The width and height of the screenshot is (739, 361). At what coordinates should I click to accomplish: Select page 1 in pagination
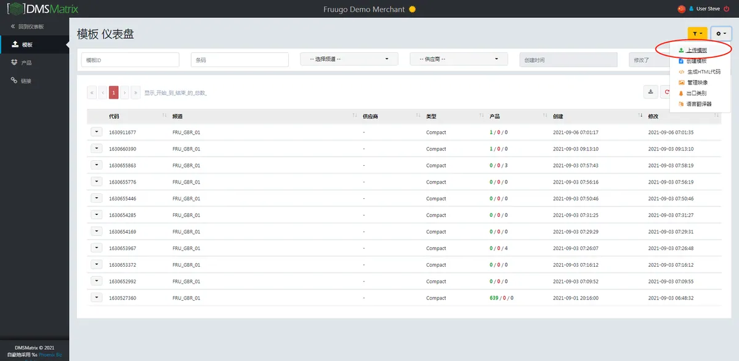click(114, 92)
